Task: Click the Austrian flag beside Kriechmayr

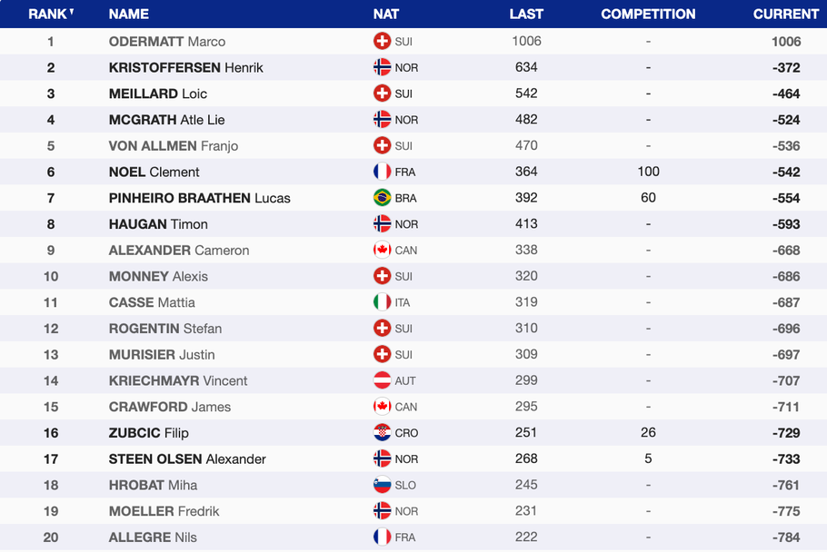Action: pyautogui.click(x=382, y=380)
